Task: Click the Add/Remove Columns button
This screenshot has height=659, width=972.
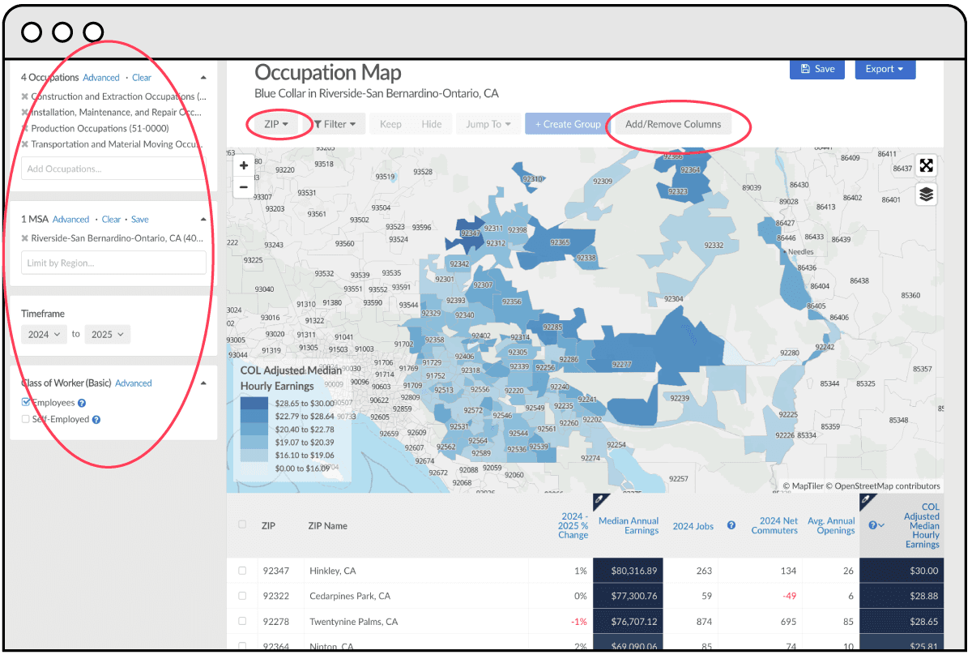Action: pyautogui.click(x=672, y=124)
